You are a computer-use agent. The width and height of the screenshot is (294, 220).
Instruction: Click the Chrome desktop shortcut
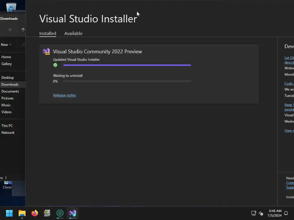[7, 185]
